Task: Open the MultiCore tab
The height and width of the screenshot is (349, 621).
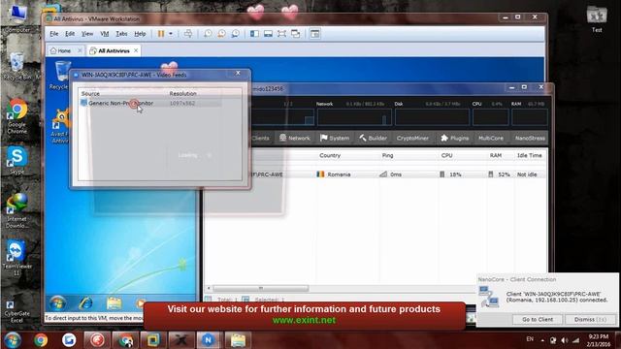Action: [x=491, y=138]
